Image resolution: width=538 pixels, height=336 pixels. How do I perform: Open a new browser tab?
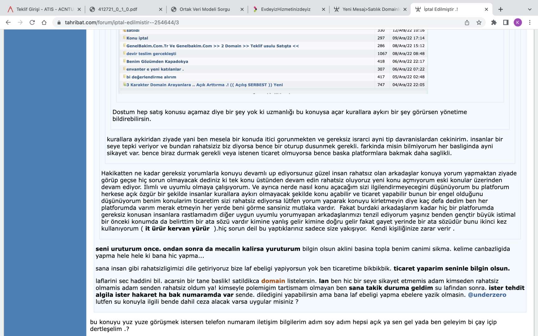(x=501, y=9)
